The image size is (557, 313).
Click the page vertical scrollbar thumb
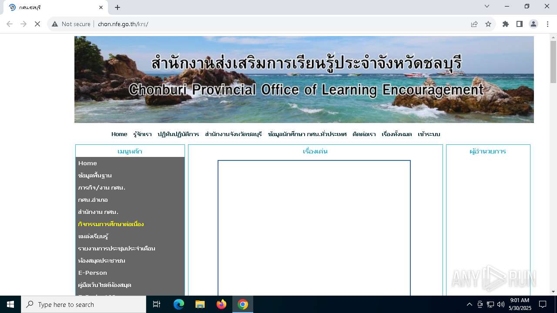553,62
